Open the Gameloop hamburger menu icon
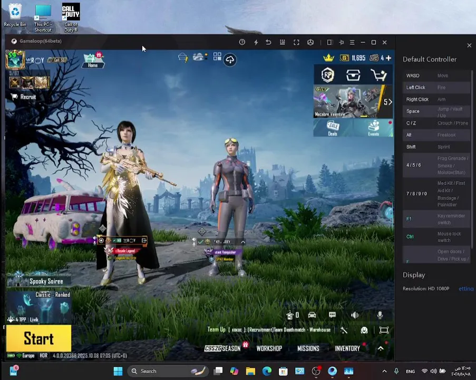The height and width of the screenshot is (380, 476). click(352, 42)
